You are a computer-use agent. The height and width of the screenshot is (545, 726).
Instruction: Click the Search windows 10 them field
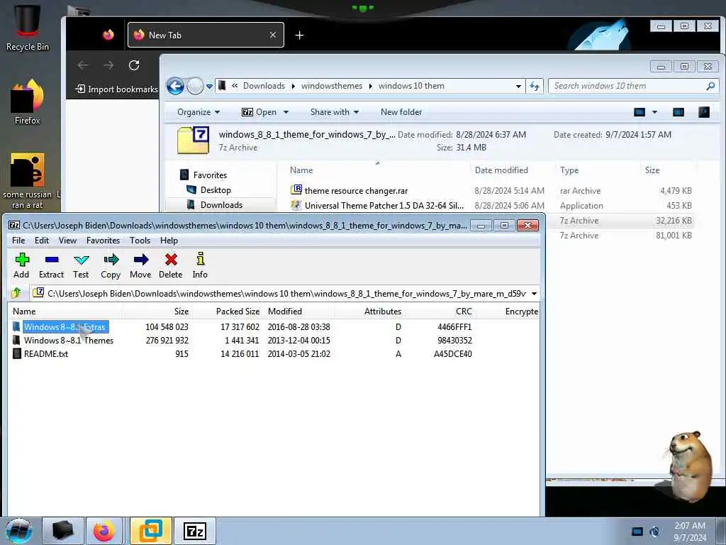[633, 86]
